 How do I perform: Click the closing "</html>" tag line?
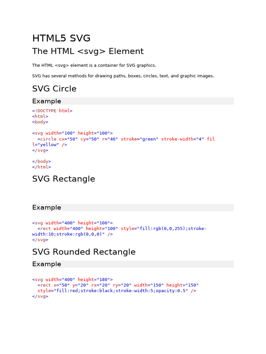tap(42, 167)
